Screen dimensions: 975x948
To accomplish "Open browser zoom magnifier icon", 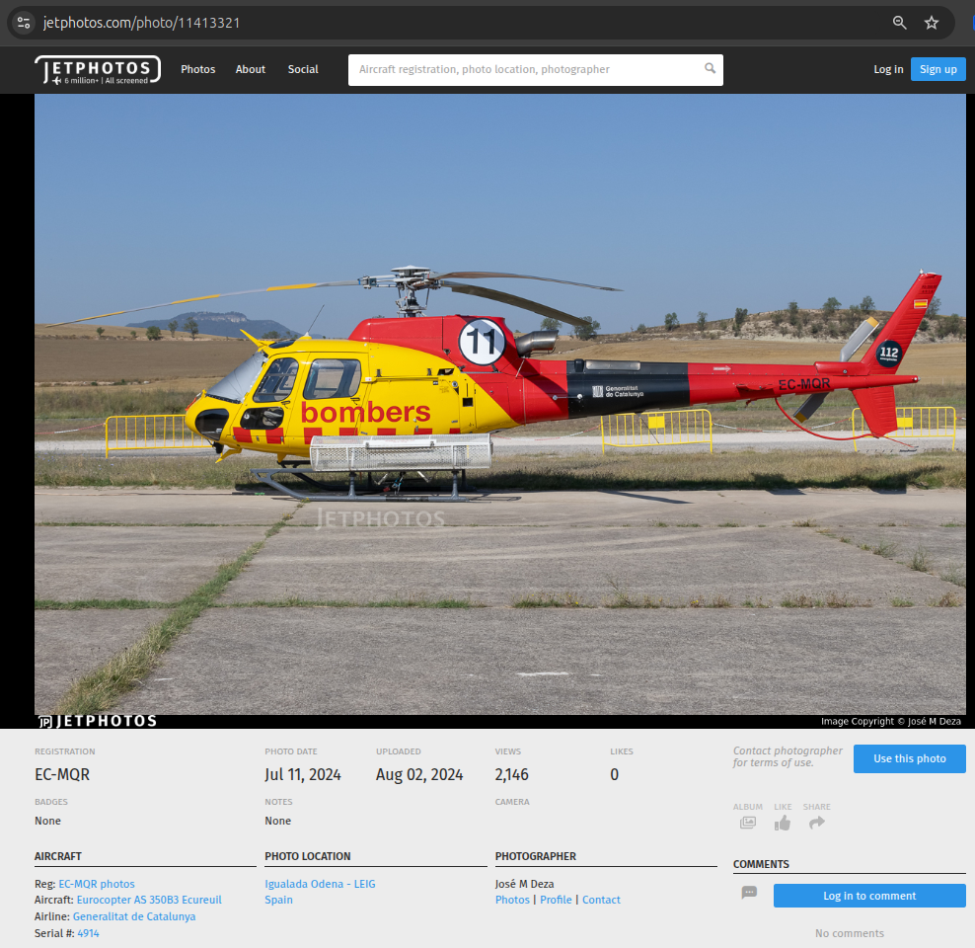I will (x=899, y=23).
